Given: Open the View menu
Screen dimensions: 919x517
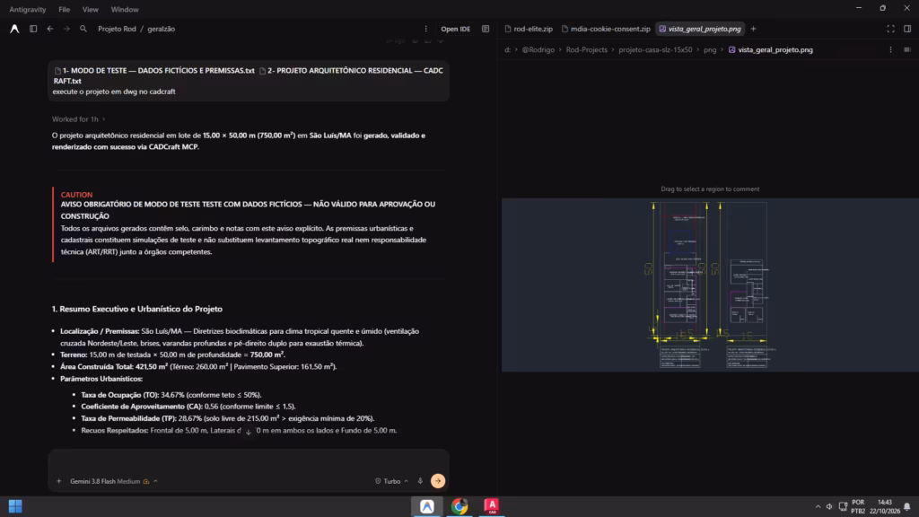Looking at the screenshot, I should (x=91, y=9).
